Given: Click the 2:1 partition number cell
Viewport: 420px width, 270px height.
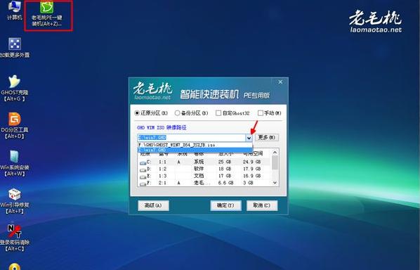Looking at the screenshot, I should coord(162,183).
